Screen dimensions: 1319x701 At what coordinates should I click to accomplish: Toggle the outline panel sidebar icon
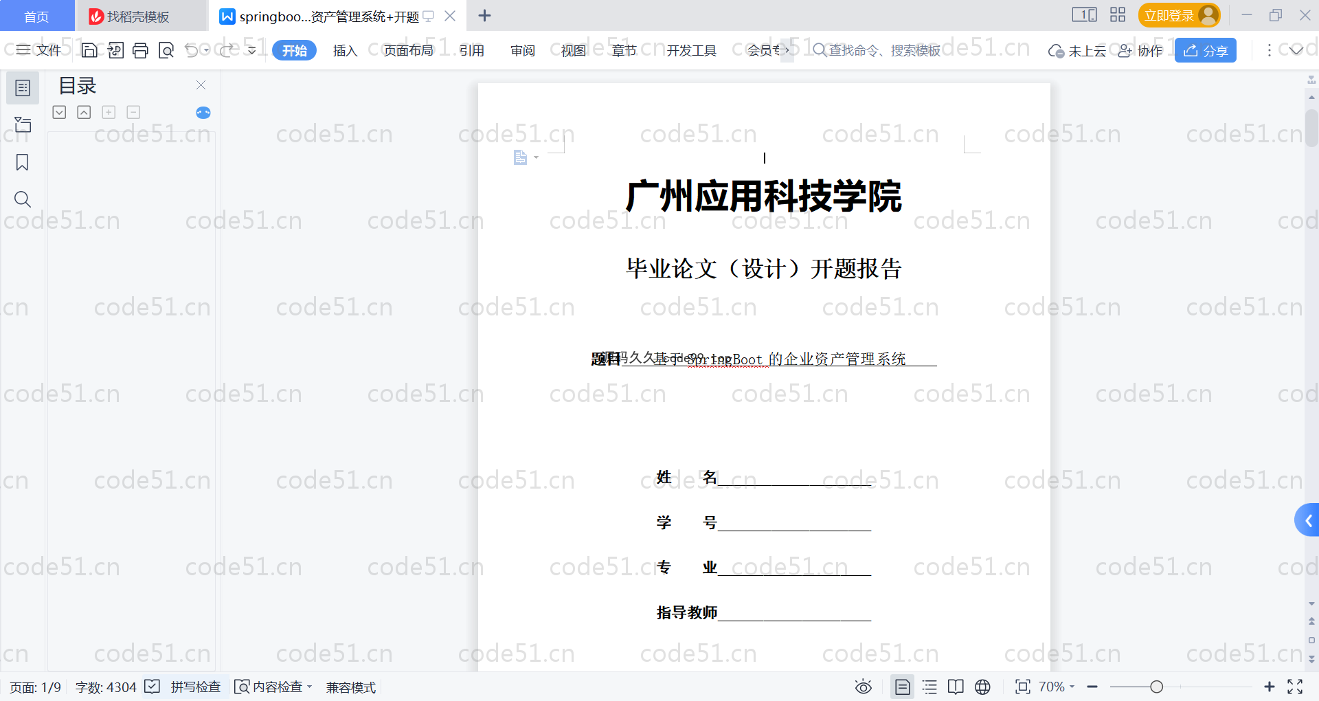pos(23,88)
